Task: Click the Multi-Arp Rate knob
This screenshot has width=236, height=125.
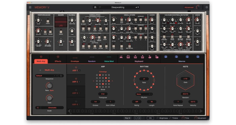Action: pyautogui.click(x=49, y=86)
